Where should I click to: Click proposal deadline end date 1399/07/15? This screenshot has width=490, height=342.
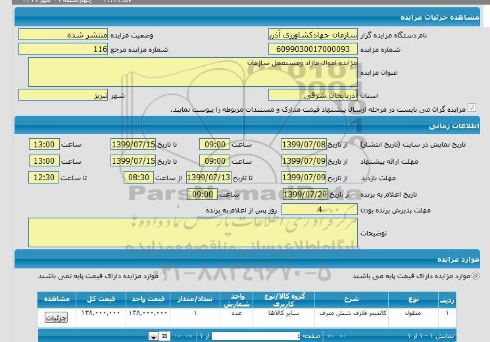[x=133, y=161]
